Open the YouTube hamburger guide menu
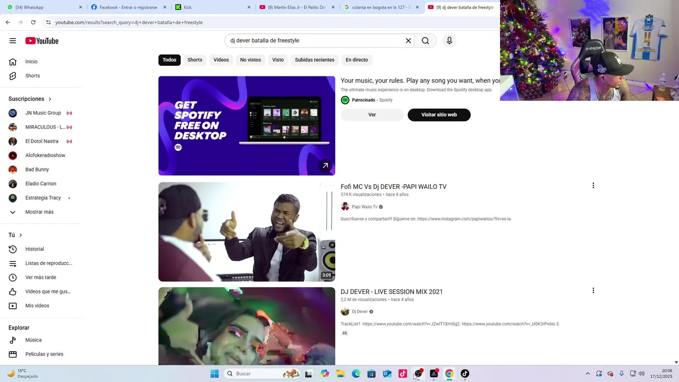 point(13,41)
